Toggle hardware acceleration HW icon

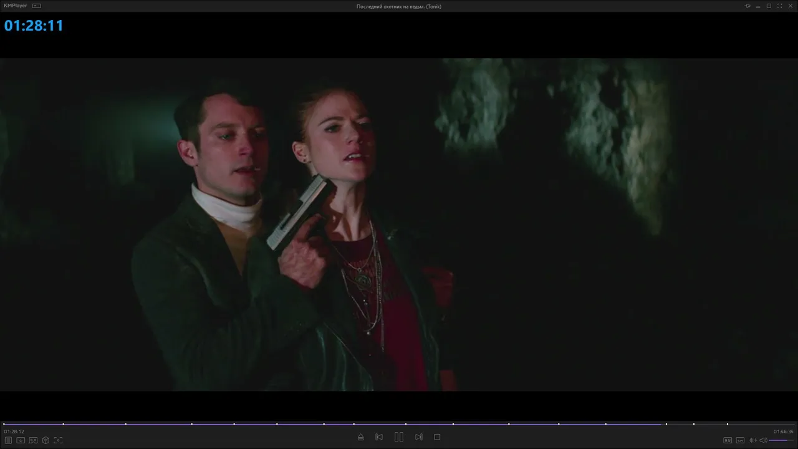pos(727,440)
